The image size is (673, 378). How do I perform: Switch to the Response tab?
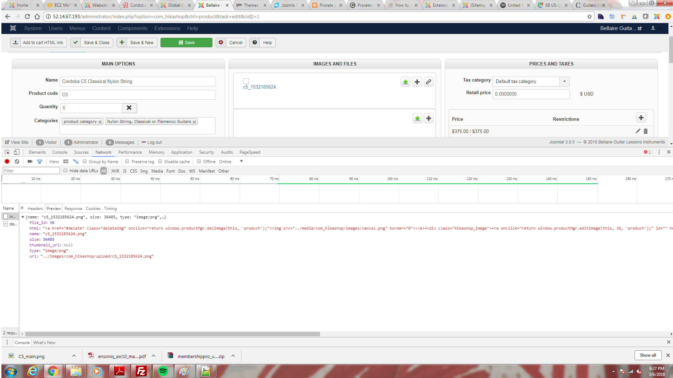coord(73,209)
